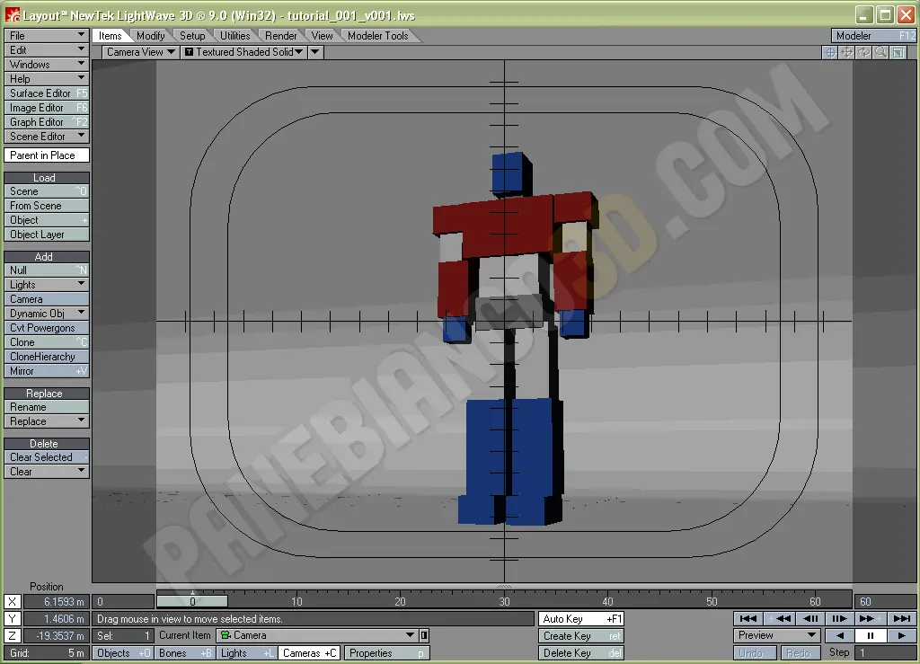Switch to Bones selection mode
Screen dimensions: 920x664
[185, 653]
